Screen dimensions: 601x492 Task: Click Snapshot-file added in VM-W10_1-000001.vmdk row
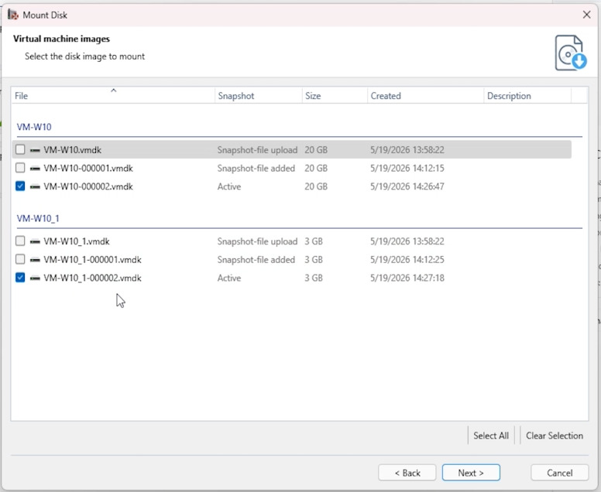tap(256, 260)
